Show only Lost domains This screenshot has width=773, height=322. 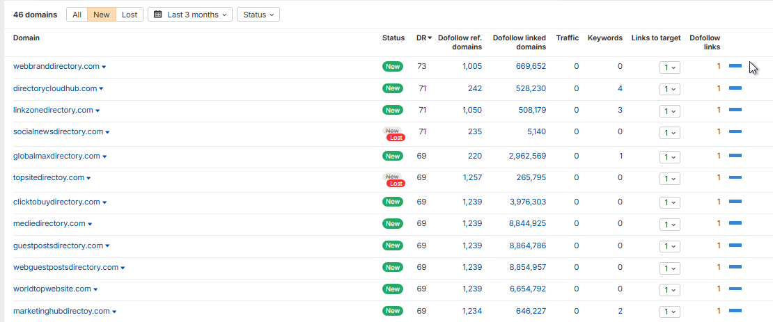(x=130, y=15)
